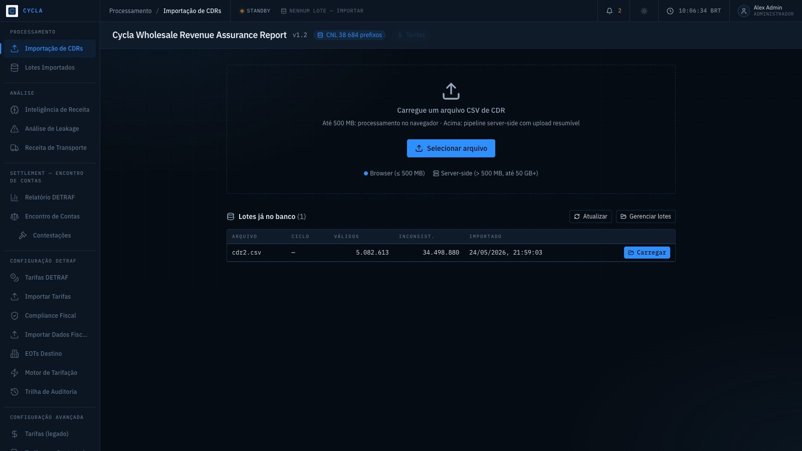This screenshot has width=802, height=451.
Task: Click the clock icon next to time
Action: pos(670,11)
